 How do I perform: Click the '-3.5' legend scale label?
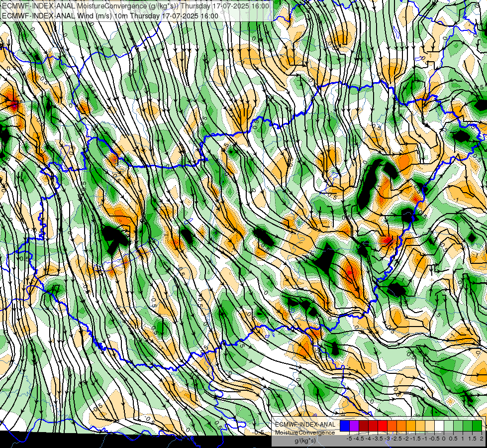(378, 439)
